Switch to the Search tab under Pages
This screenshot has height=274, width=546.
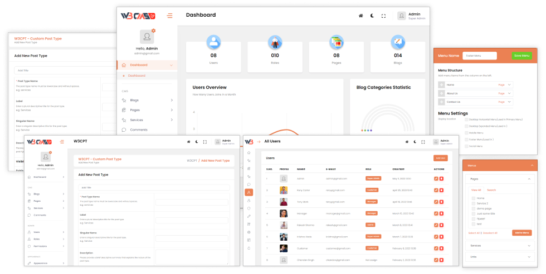click(491, 190)
